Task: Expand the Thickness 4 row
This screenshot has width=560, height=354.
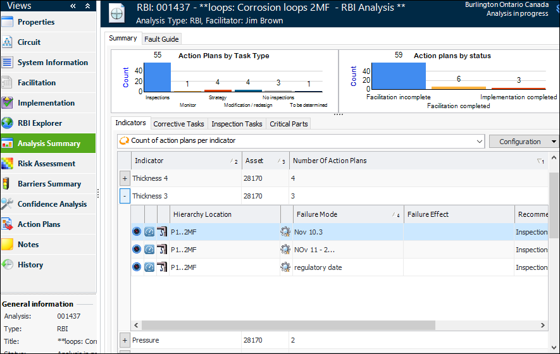Action: (x=125, y=179)
